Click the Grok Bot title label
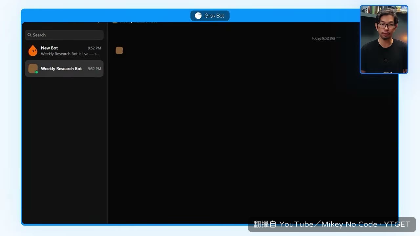420x236 pixels. click(214, 16)
